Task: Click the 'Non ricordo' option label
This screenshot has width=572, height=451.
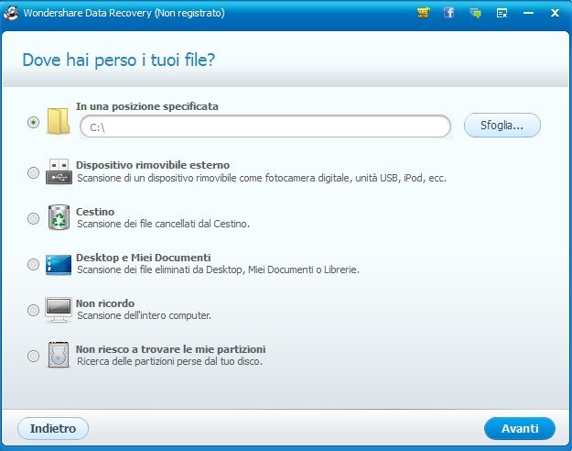Action: [105, 303]
